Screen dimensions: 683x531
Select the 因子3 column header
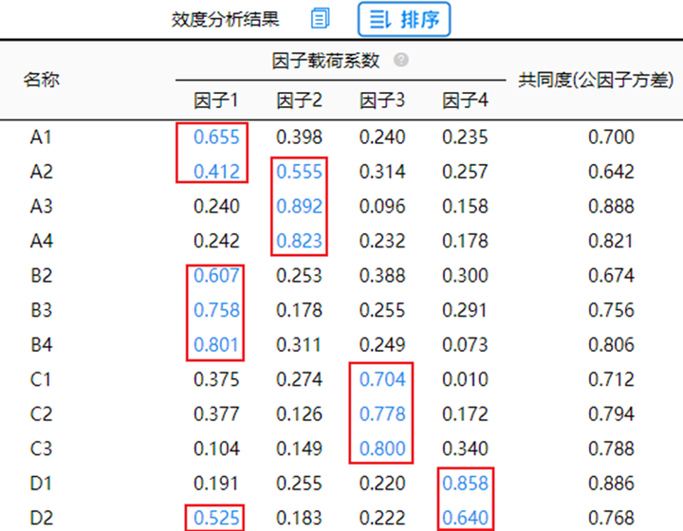click(382, 101)
